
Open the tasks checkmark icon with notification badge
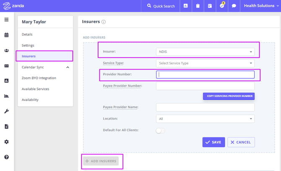point(222,6)
